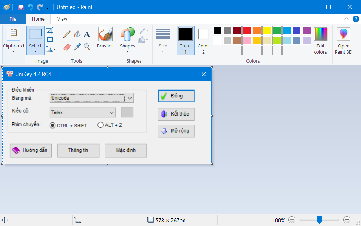Viewport: 361px width, 226px height.
Task: Open the File menu
Action: coord(13,19)
